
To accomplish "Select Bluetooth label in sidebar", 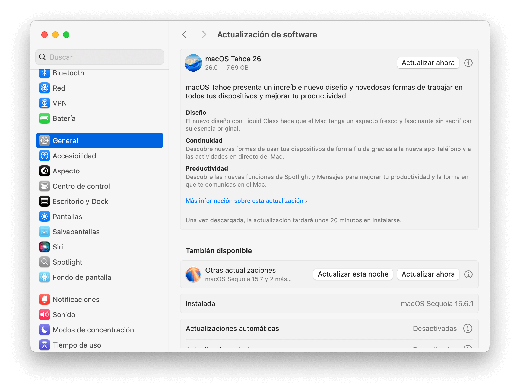I will pos(68,73).
